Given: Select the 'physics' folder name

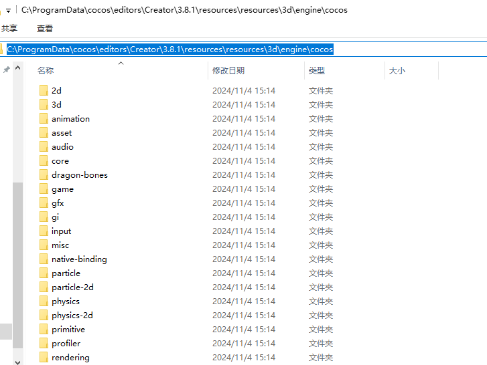Looking at the screenshot, I should click(66, 301).
